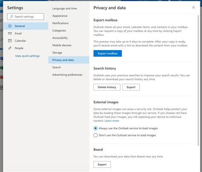Click the vertical scrollbar of Privacy panel
Screen dimensions: 202x172
pos(198,81)
